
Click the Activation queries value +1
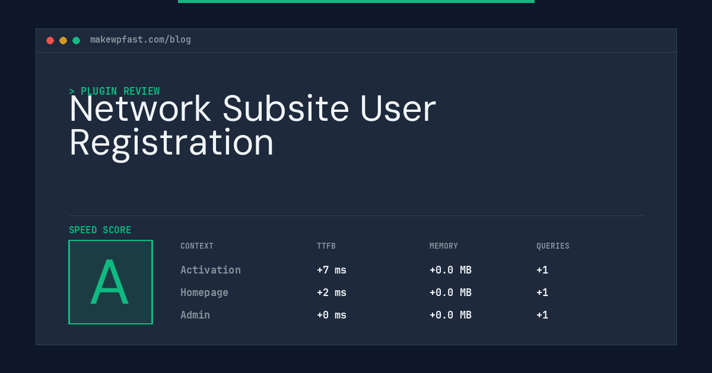(x=542, y=270)
